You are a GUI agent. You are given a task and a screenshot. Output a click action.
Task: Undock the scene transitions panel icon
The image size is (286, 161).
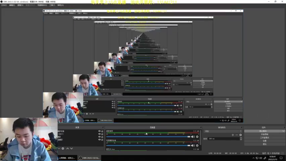(x=242, y=127)
